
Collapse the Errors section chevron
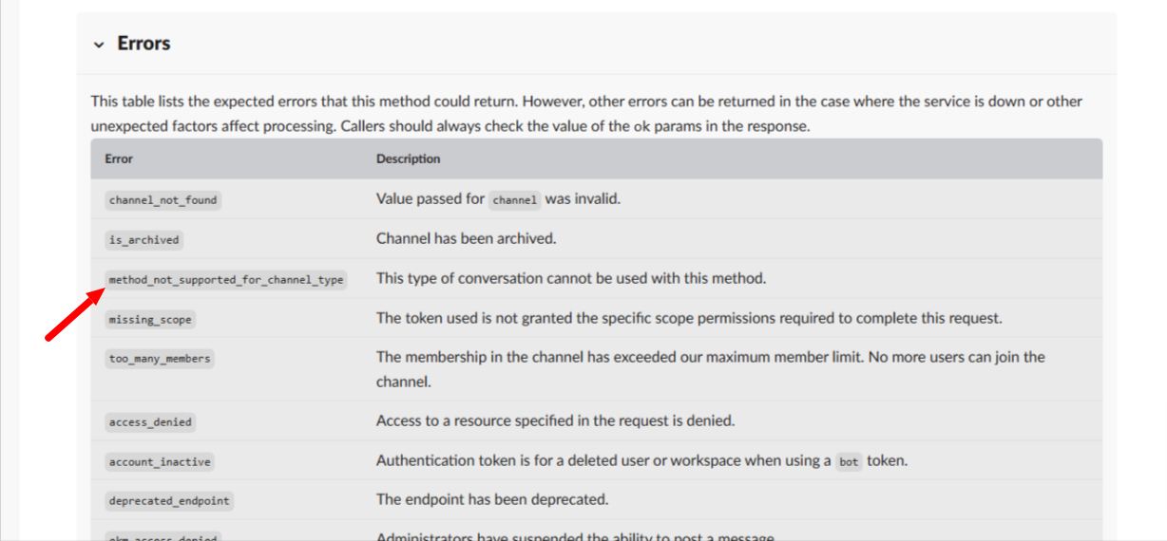click(x=99, y=45)
